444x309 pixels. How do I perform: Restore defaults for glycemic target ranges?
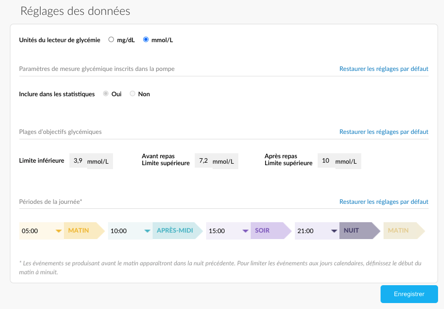(384, 132)
